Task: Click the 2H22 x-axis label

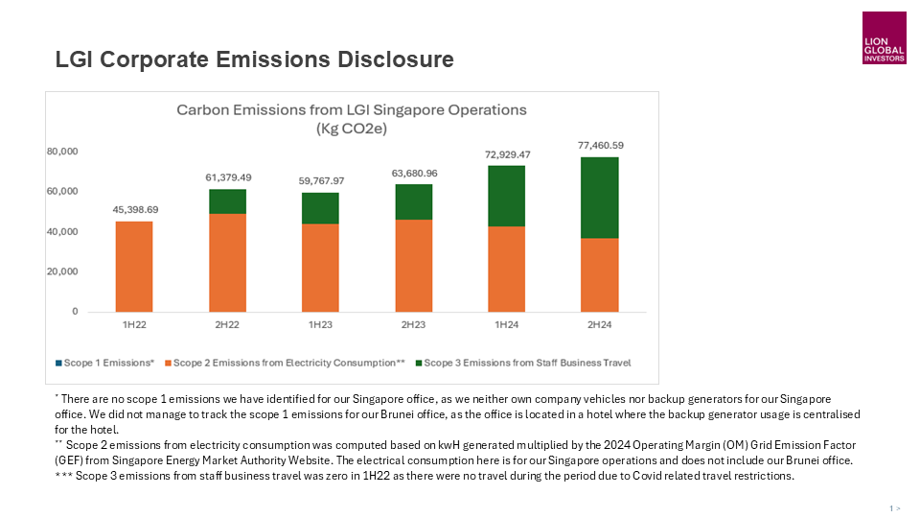Action: [227, 325]
